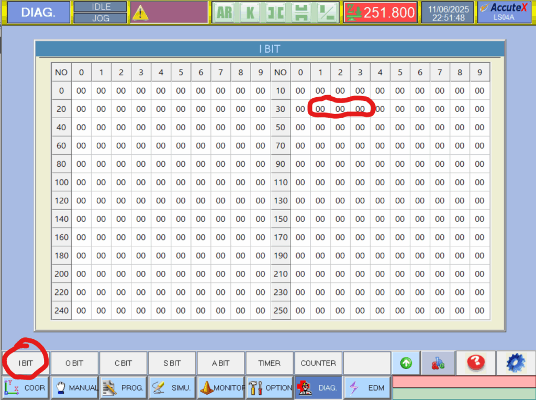This screenshot has width=536, height=400.
Task: Switch to MANUAL mode
Action: [74, 387]
